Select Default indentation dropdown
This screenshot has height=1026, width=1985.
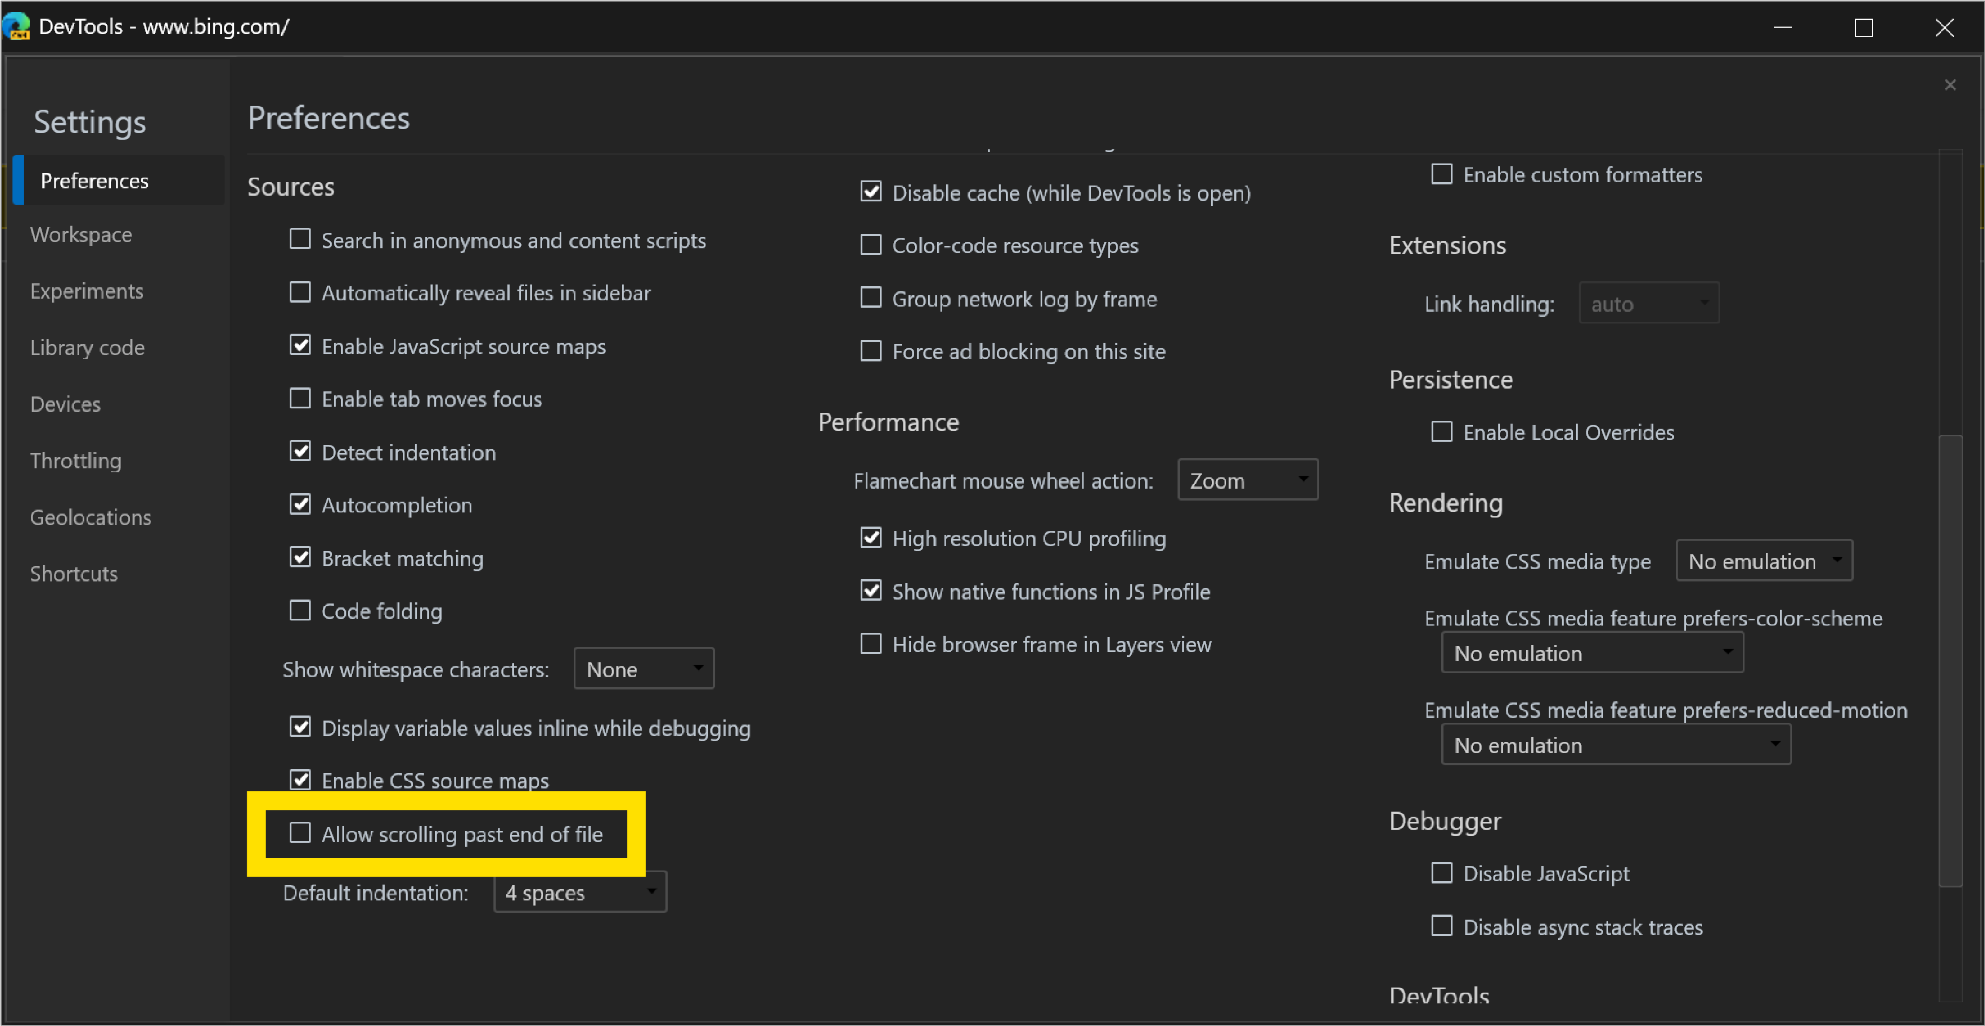577,893
